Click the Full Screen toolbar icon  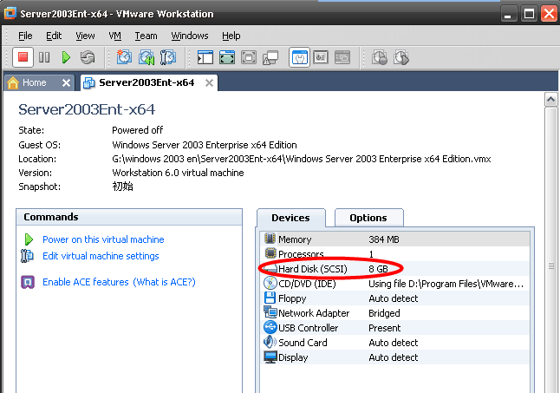click(249, 57)
